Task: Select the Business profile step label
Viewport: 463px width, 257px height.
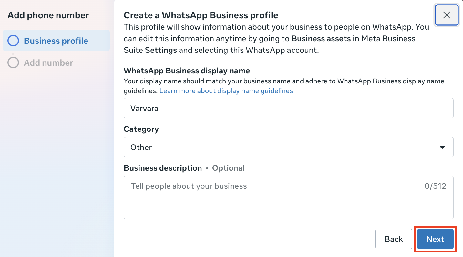Action: click(56, 41)
